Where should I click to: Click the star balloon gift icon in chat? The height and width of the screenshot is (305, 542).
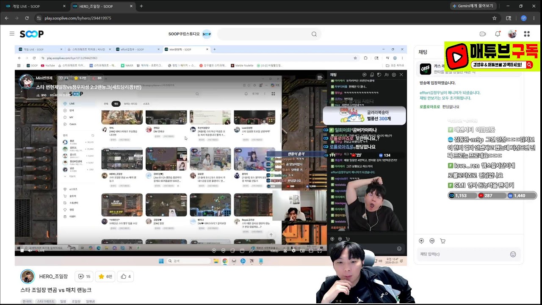pos(421,241)
